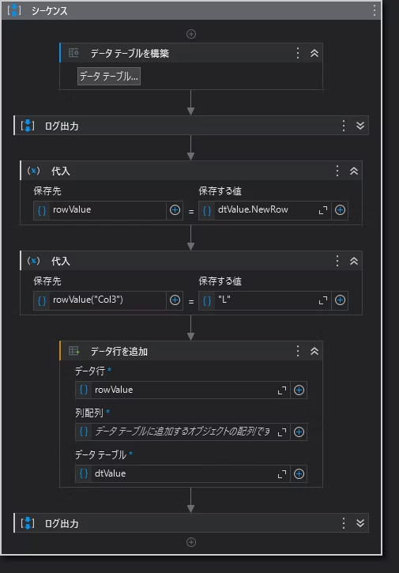Expand the first ログ出力 activity
Screen dimensions: 399x573
360,126
